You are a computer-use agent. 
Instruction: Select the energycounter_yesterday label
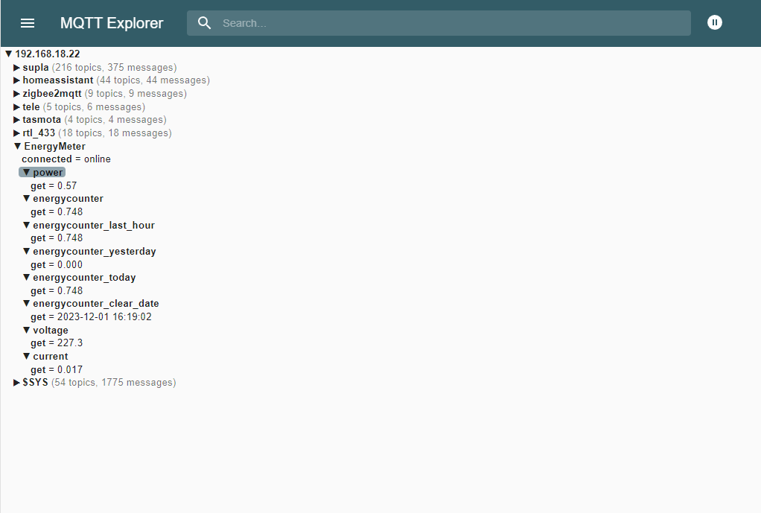point(95,252)
